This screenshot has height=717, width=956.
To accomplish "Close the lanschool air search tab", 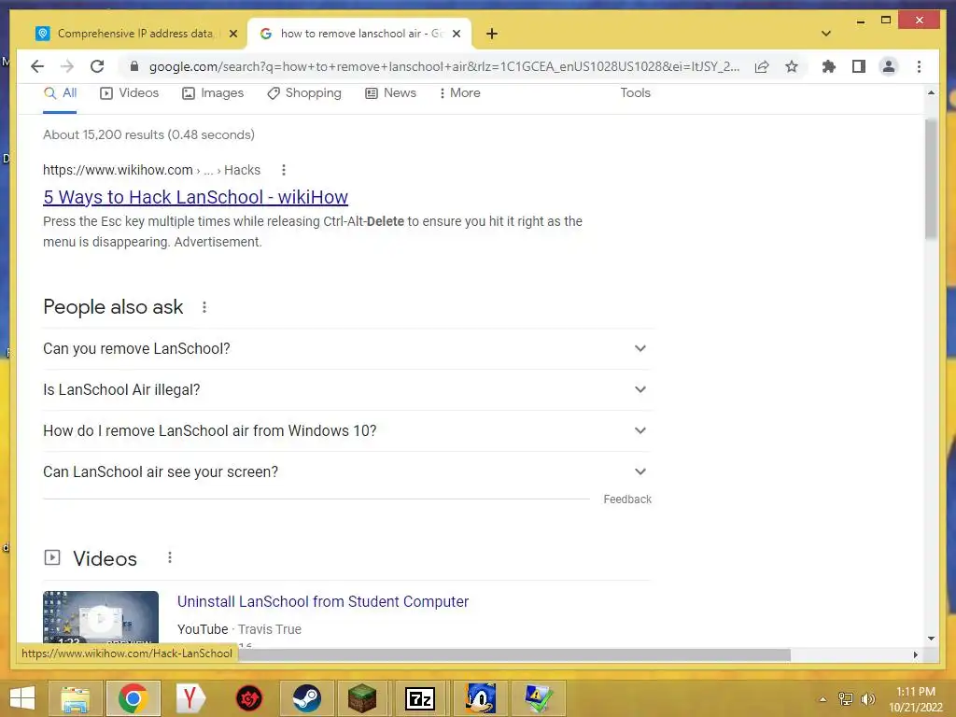I will (457, 34).
